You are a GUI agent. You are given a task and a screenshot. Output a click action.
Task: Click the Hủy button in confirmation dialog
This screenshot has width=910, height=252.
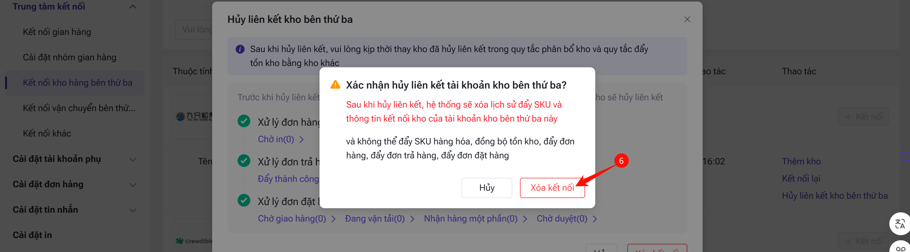(x=486, y=188)
